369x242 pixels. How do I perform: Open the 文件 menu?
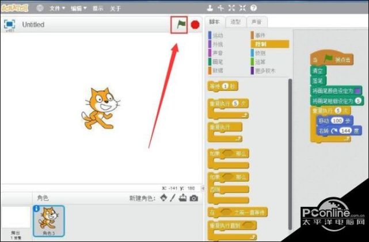coord(57,9)
